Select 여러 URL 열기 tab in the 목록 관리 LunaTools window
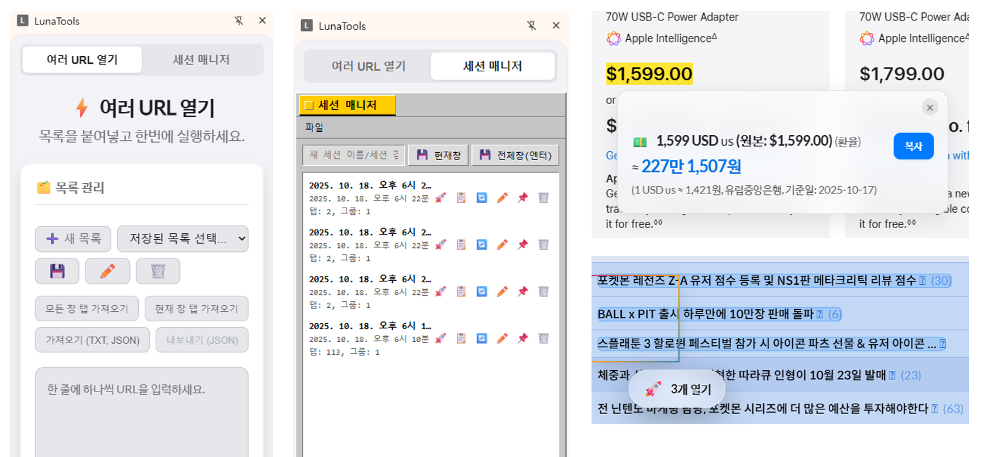This screenshot has height=457, width=985. [x=82, y=60]
